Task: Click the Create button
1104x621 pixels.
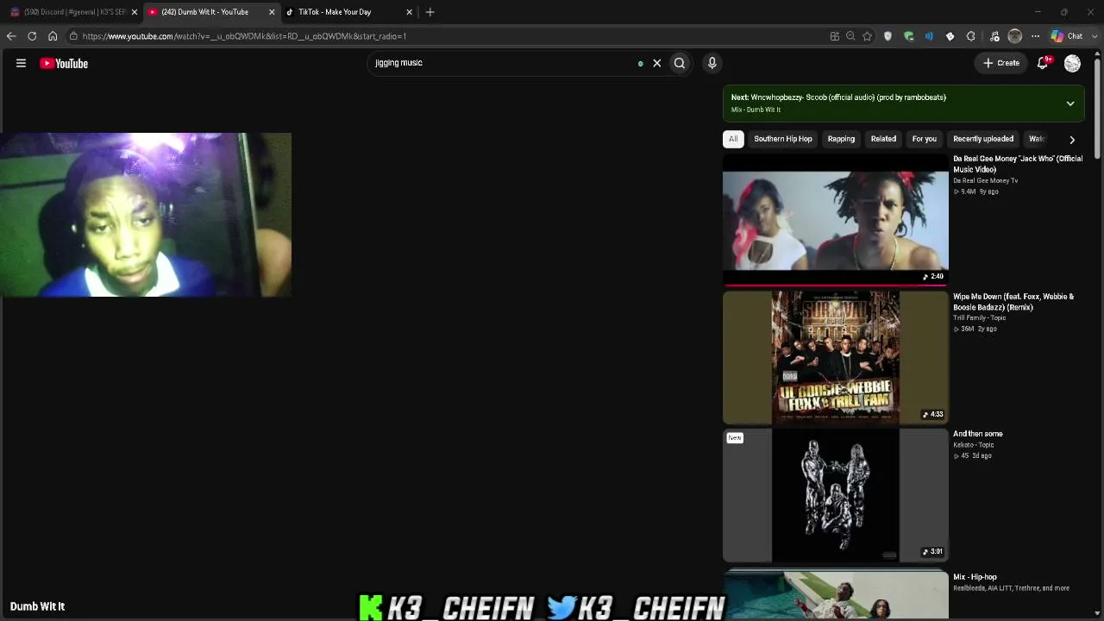Action: pos(1001,63)
